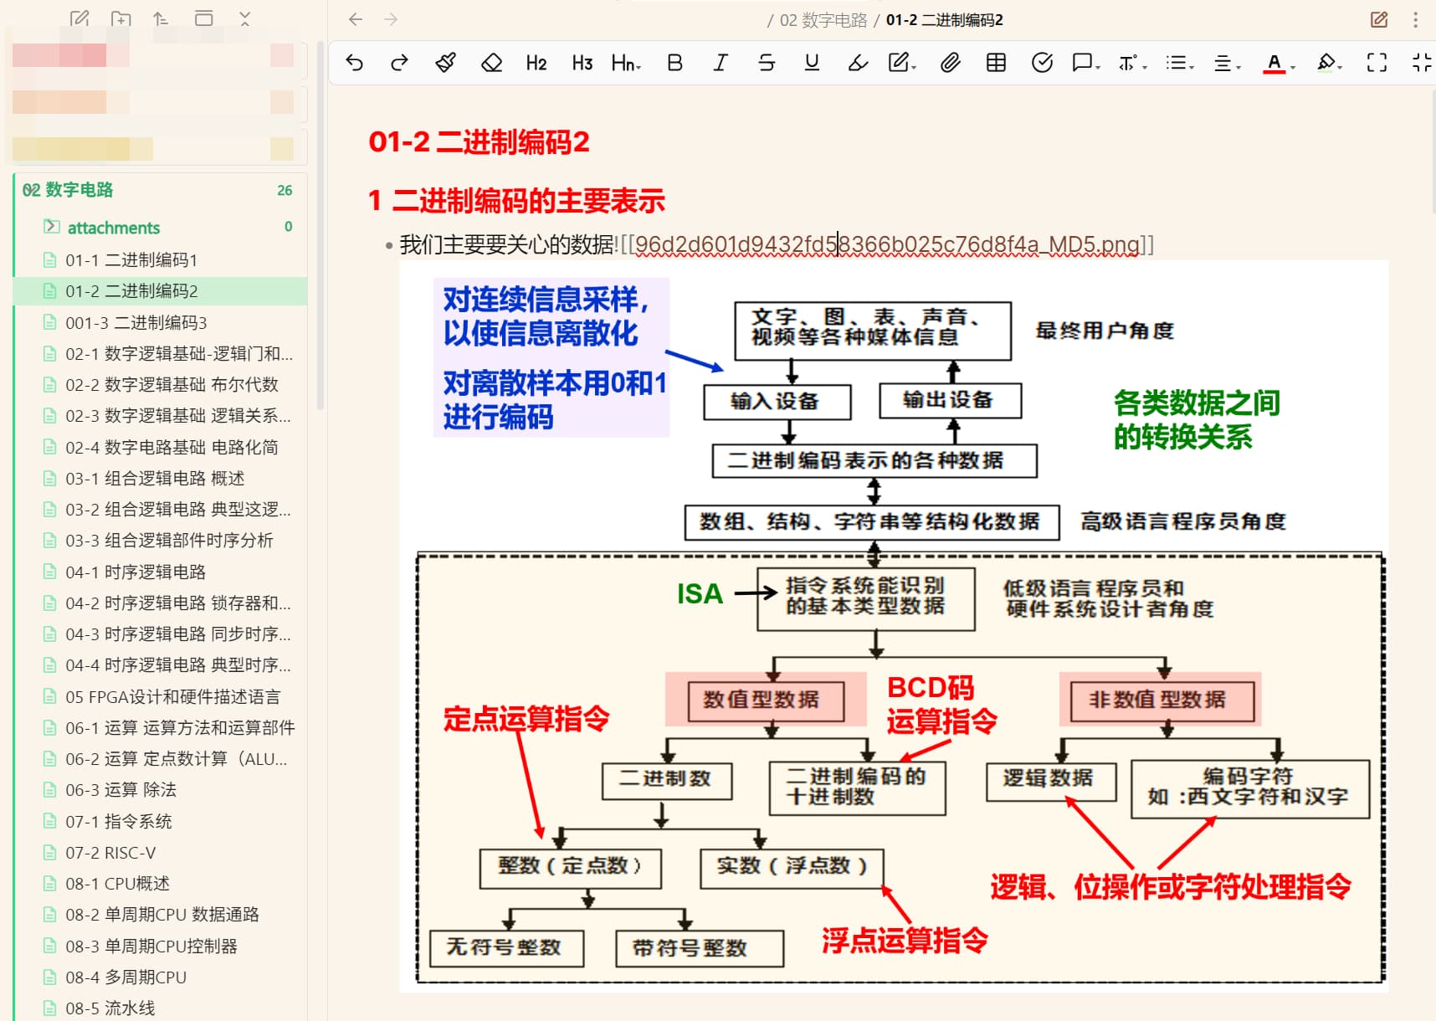Screen dimensions: 1436x1021
Task: Click the 02 数字电路 breadcrumb link
Action: coord(823,20)
